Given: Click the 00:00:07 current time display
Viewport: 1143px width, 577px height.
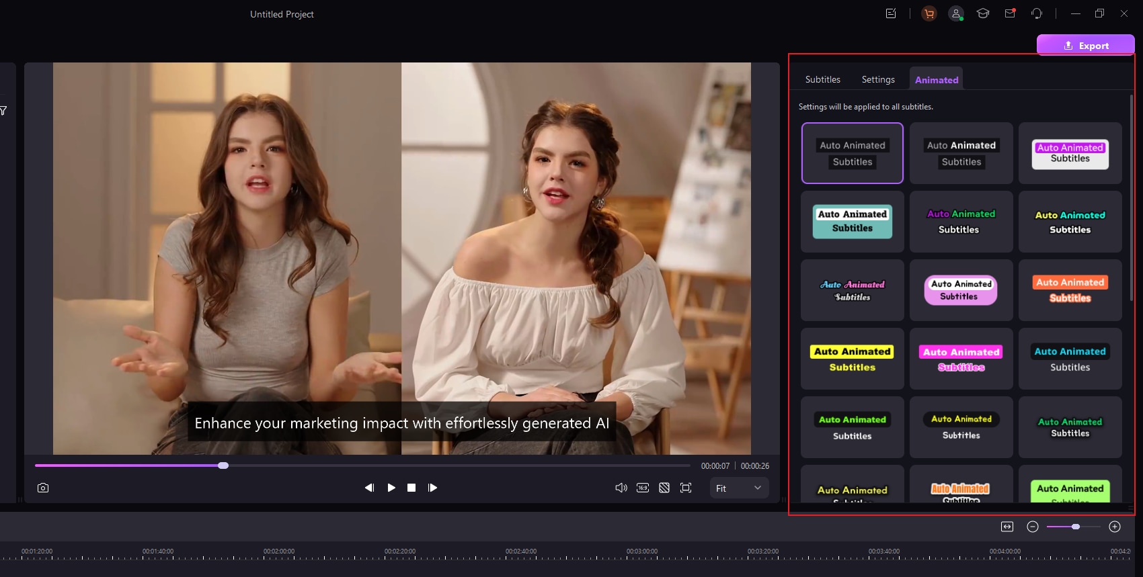Looking at the screenshot, I should click(715, 465).
